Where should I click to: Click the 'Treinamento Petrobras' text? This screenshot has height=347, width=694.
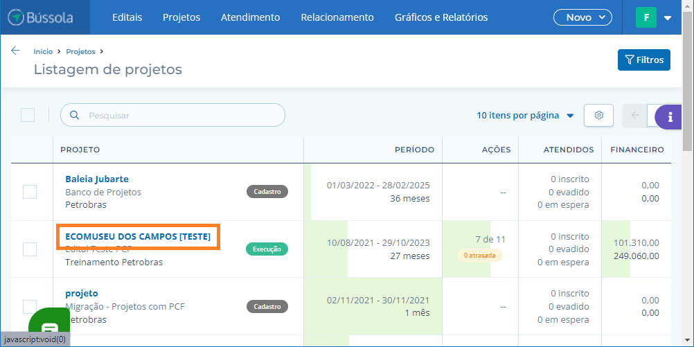coord(114,262)
